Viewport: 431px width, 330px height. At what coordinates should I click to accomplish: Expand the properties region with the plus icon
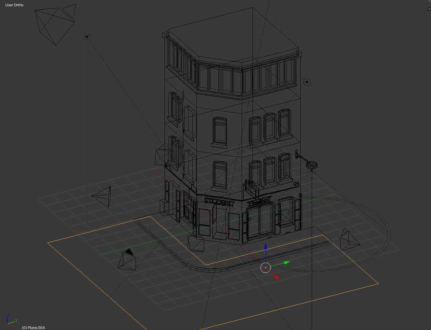(429, 9)
